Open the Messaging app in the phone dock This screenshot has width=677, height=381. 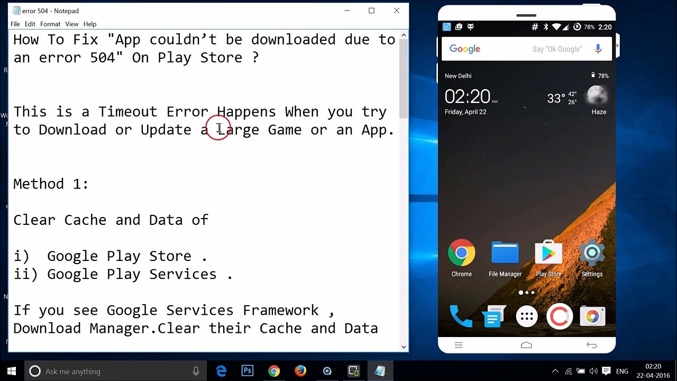493,316
